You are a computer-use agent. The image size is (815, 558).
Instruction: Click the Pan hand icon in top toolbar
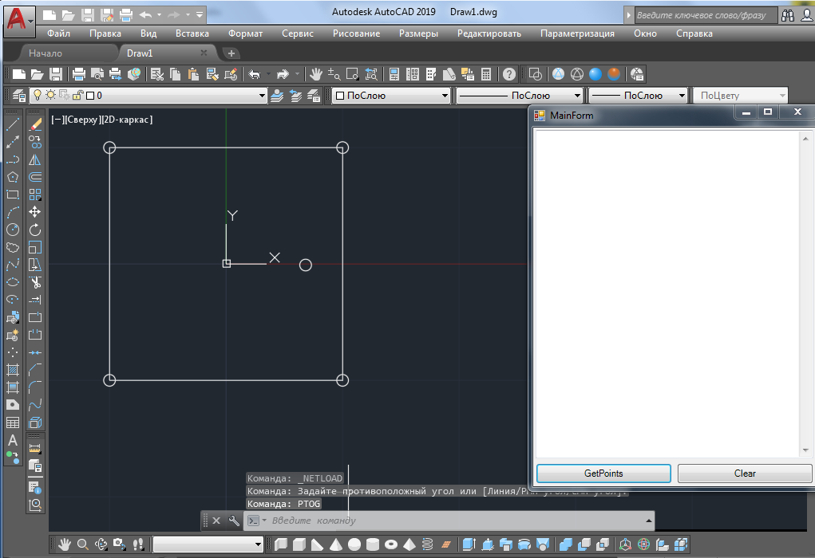pos(315,74)
